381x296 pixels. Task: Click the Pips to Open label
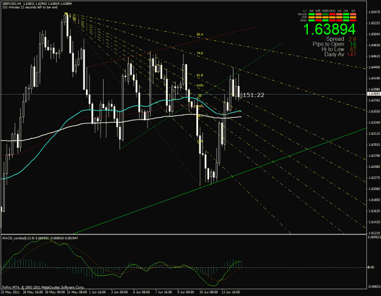[328, 44]
